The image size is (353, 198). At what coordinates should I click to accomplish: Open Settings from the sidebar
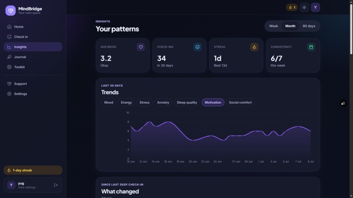click(33, 94)
